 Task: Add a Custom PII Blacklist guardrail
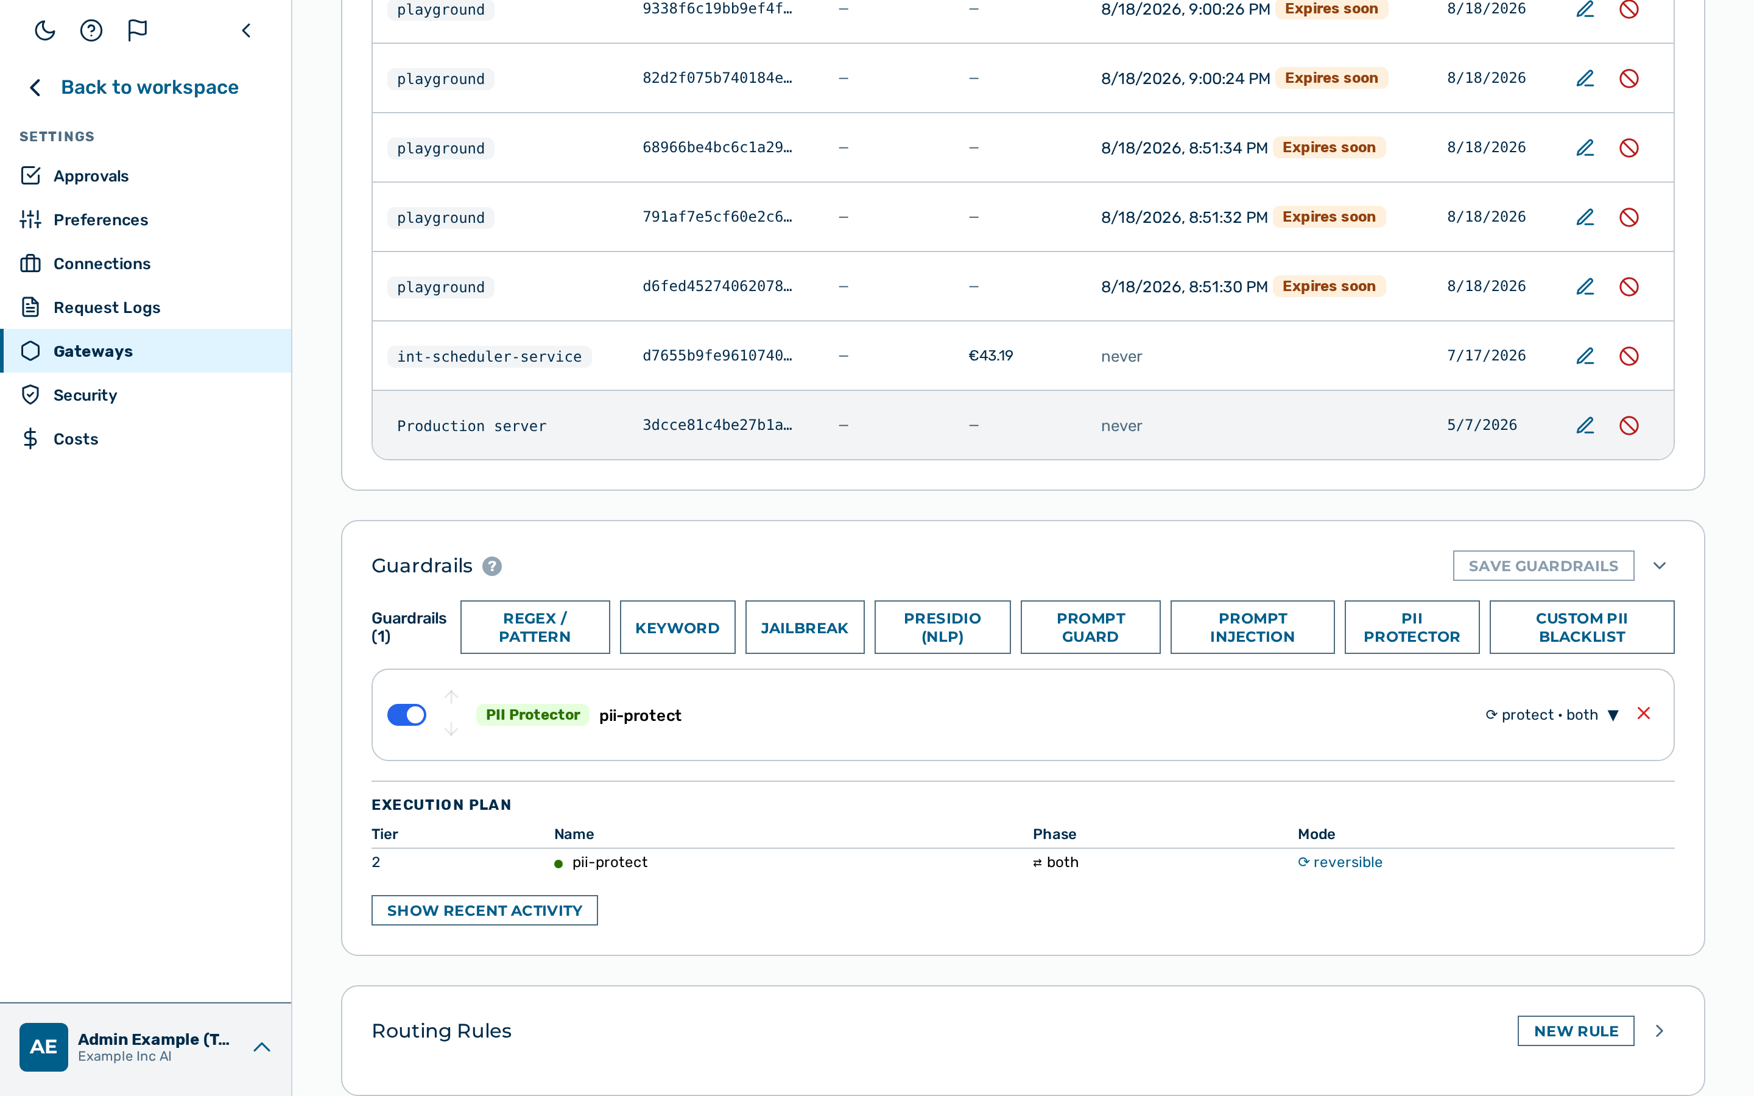click(x=1582, y=627)
